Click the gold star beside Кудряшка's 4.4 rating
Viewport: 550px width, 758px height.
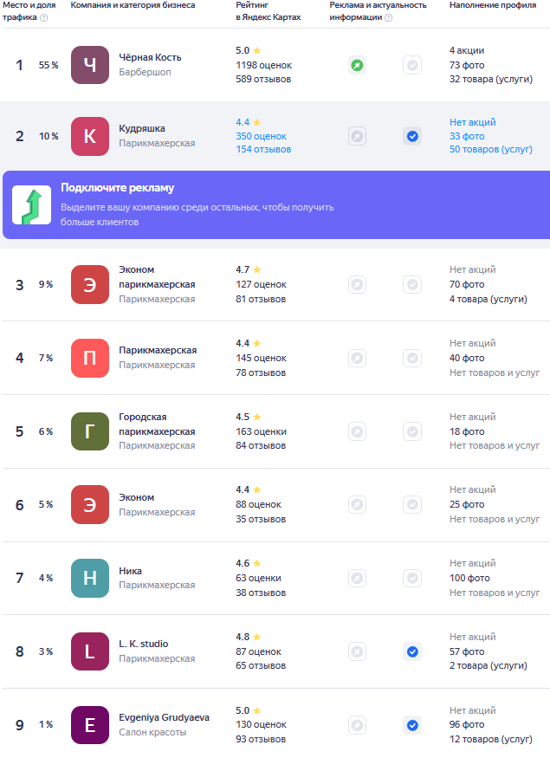[x=257, y=122]
